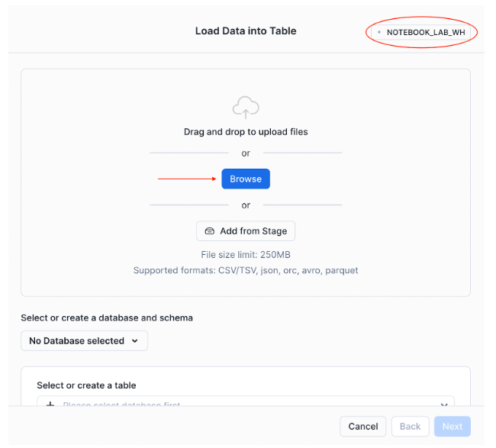Click the cloud upload icon

click(x=246, y=108)
